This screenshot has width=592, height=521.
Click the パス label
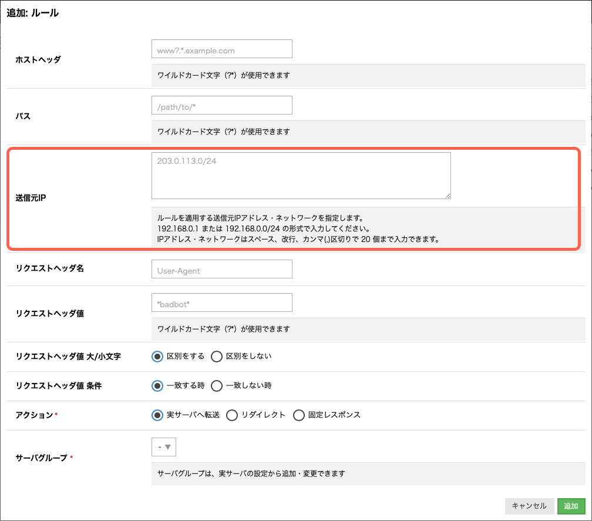(23, 116)
